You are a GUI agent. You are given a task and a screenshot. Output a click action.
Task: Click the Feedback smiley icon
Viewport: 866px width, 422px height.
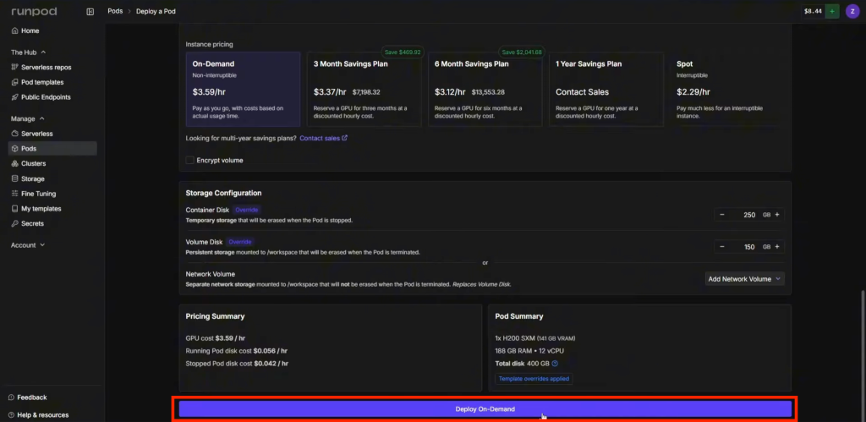pyautogui.click(x=12, y=397)
